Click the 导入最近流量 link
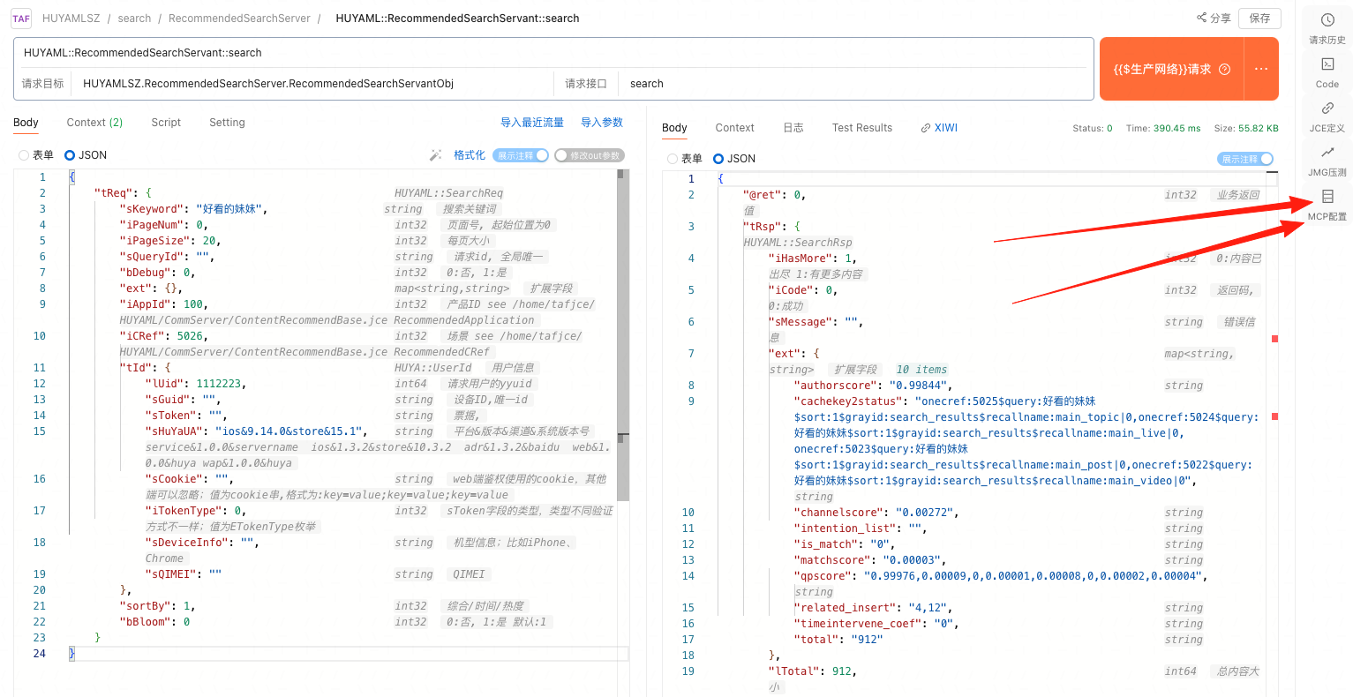The width and height of the screenshot is (1353, 697). point(531,123)
